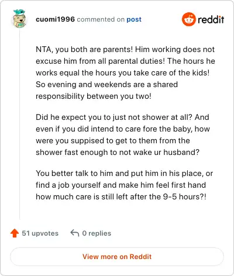Click the line ending "wake ur husband?"
Screen dimensions: 234x276
tap(118, 152)
